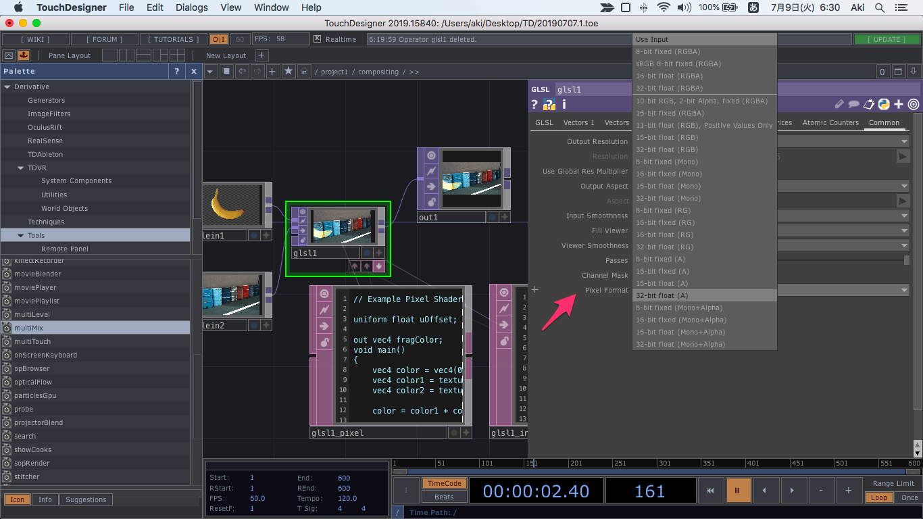The width and height of the screenshot is (923, 519).
Task: Pause the timeline playback
Action: coord(738,491)
